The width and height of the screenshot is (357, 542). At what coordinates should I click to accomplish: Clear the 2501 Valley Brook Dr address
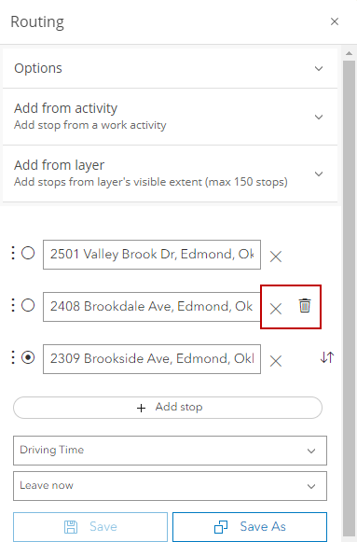[x=276, y=257]
